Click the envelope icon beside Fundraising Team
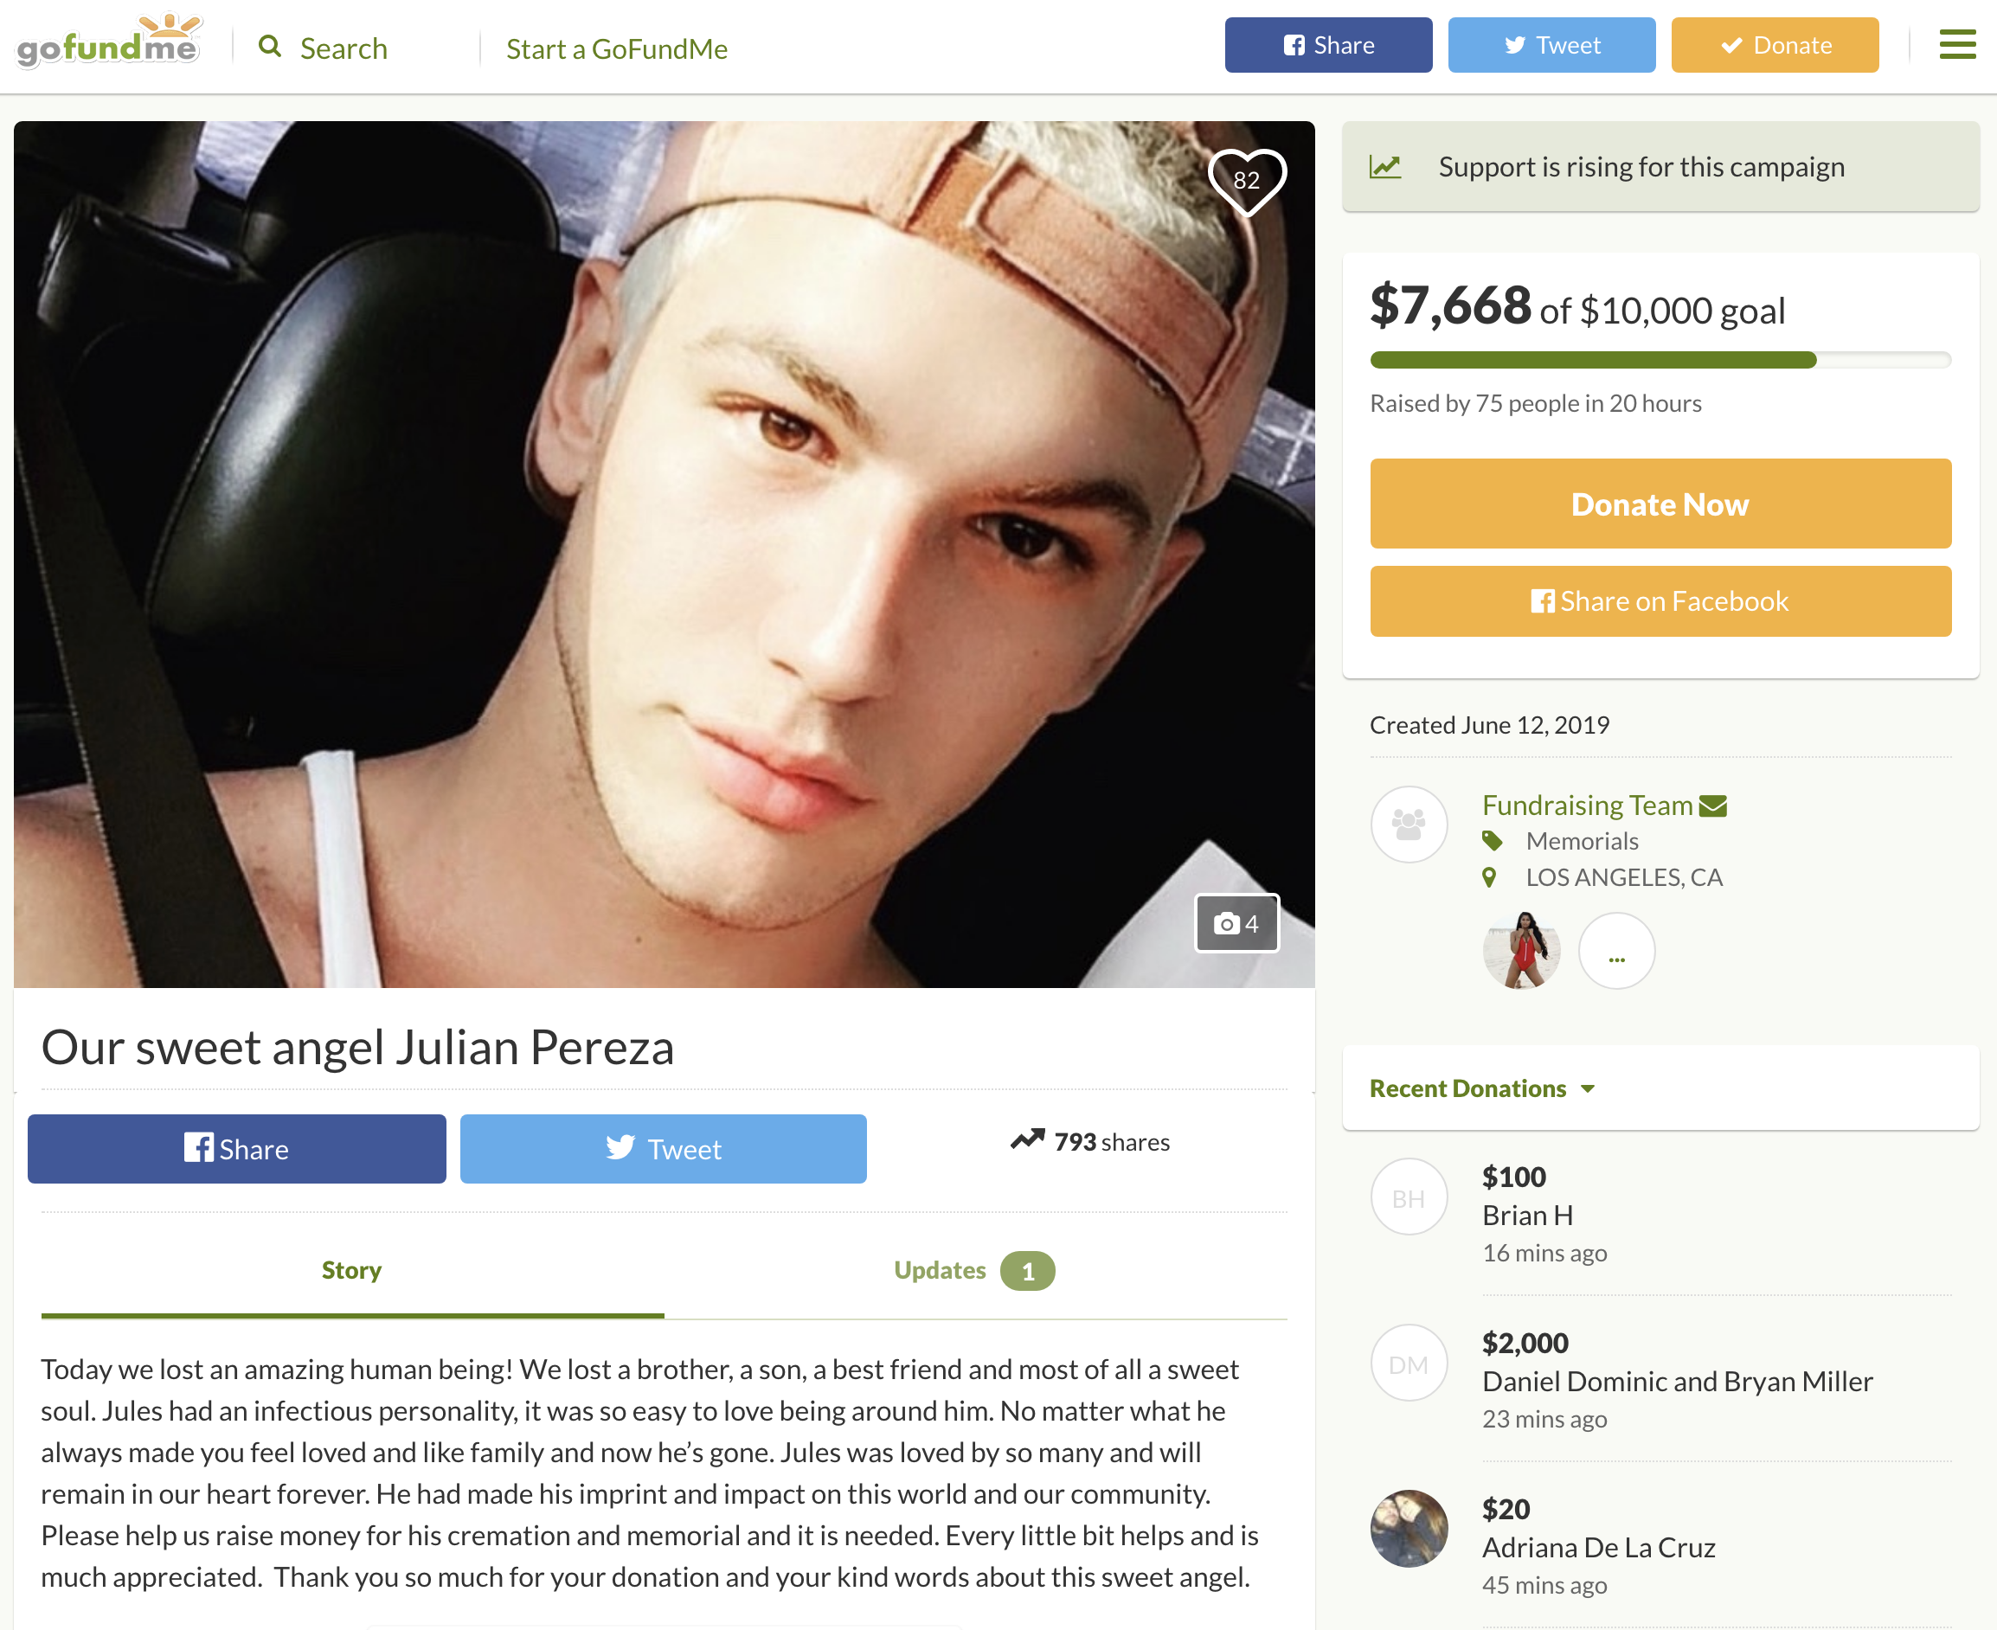 pos(1712,806)
